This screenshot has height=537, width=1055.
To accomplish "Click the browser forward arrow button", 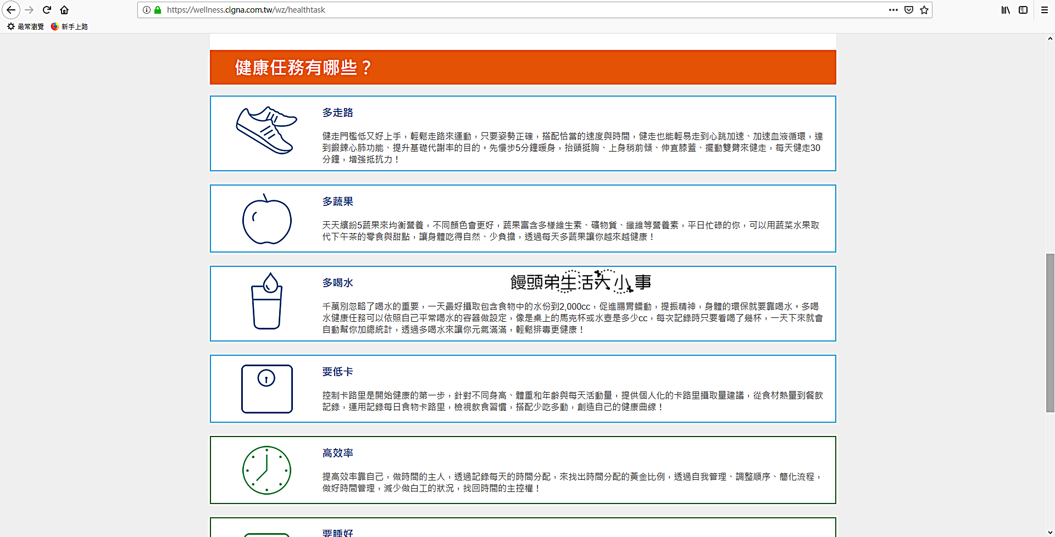I will tap(29, 10).
